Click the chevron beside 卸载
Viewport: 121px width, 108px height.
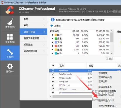pos(44,19)
